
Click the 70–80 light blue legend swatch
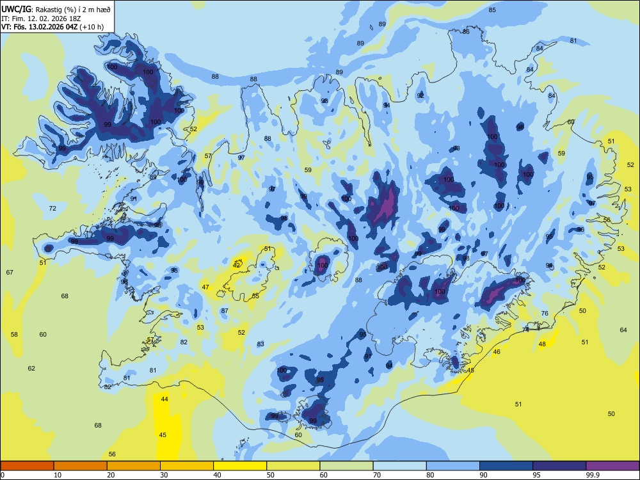399,466
